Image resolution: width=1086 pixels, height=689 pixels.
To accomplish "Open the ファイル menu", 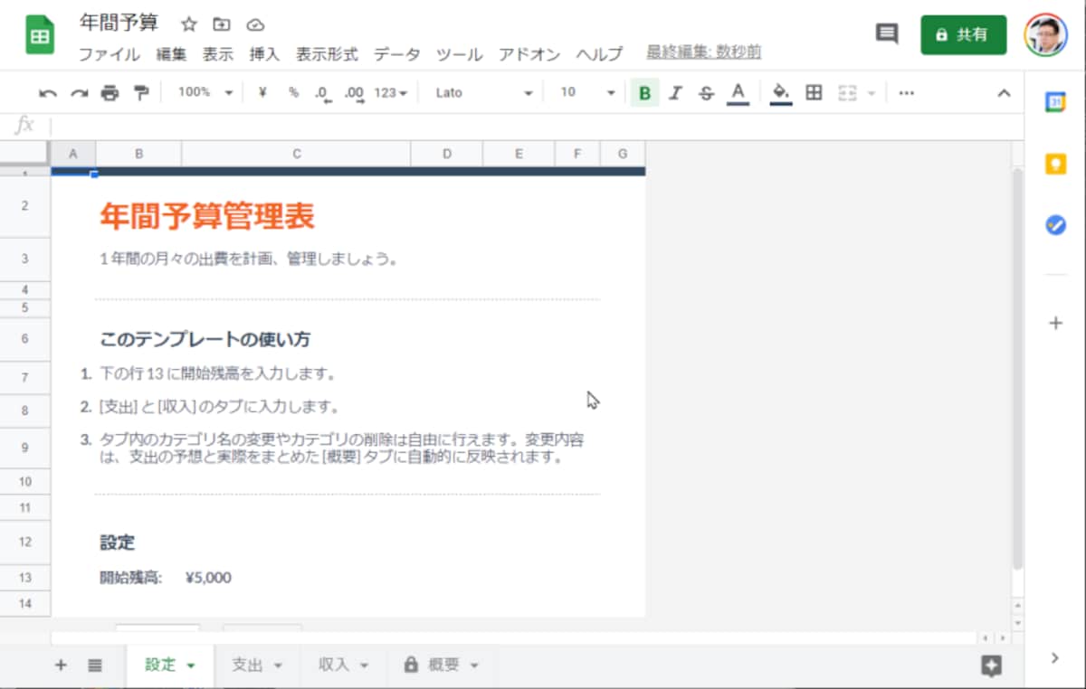I will coord(109,54).
